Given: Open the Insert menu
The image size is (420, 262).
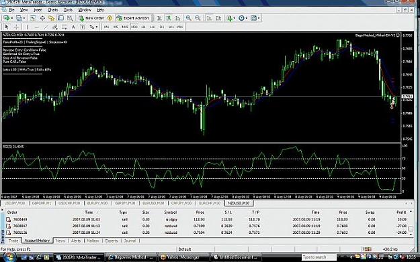Looking at the screenshot, I should coord(38,10).
